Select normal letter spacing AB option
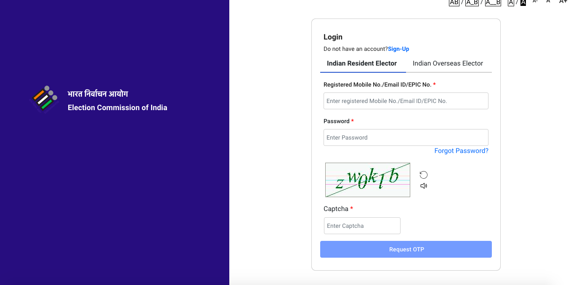The image size is (568, 285). 454,3
